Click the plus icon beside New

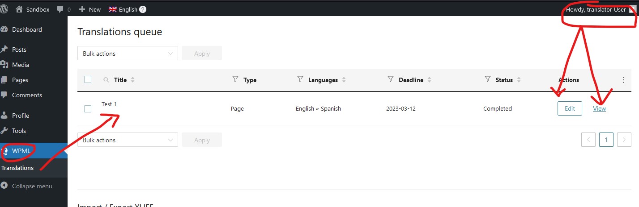coord(82,9)
